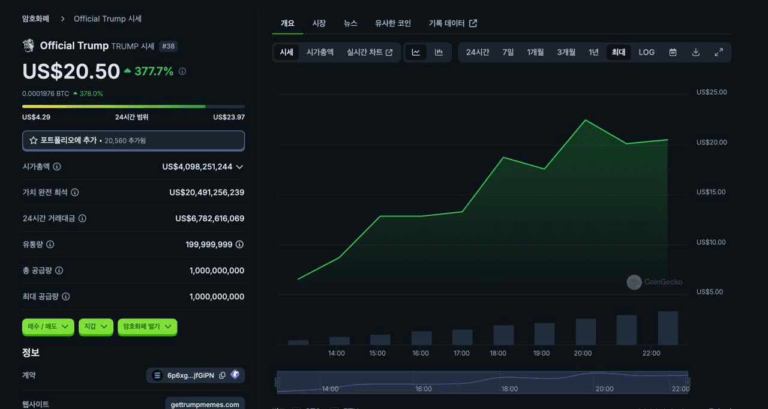Click market cap value US$4,098,251,244
This screenshot has width=768, height=409.
pos(197,167)
